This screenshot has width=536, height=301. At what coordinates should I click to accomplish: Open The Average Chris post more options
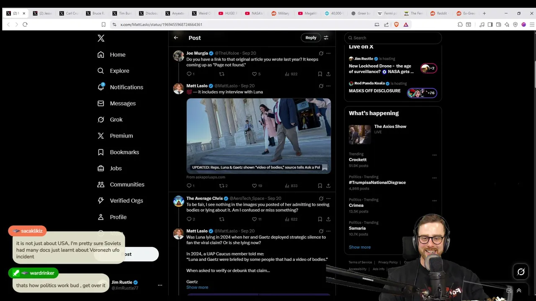(x=328, y=199)
